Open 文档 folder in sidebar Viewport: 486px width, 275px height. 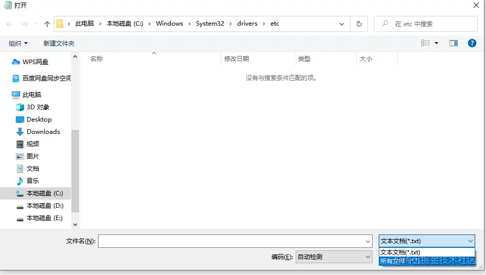[32, 169]
